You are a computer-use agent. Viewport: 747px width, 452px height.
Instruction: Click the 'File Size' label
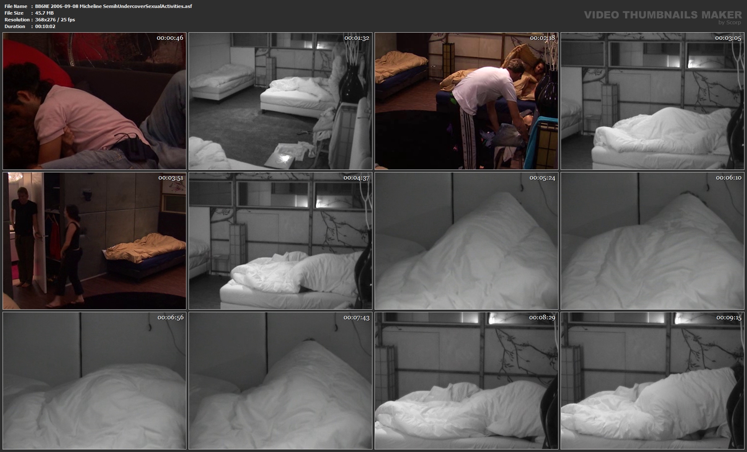pos(14,13)
